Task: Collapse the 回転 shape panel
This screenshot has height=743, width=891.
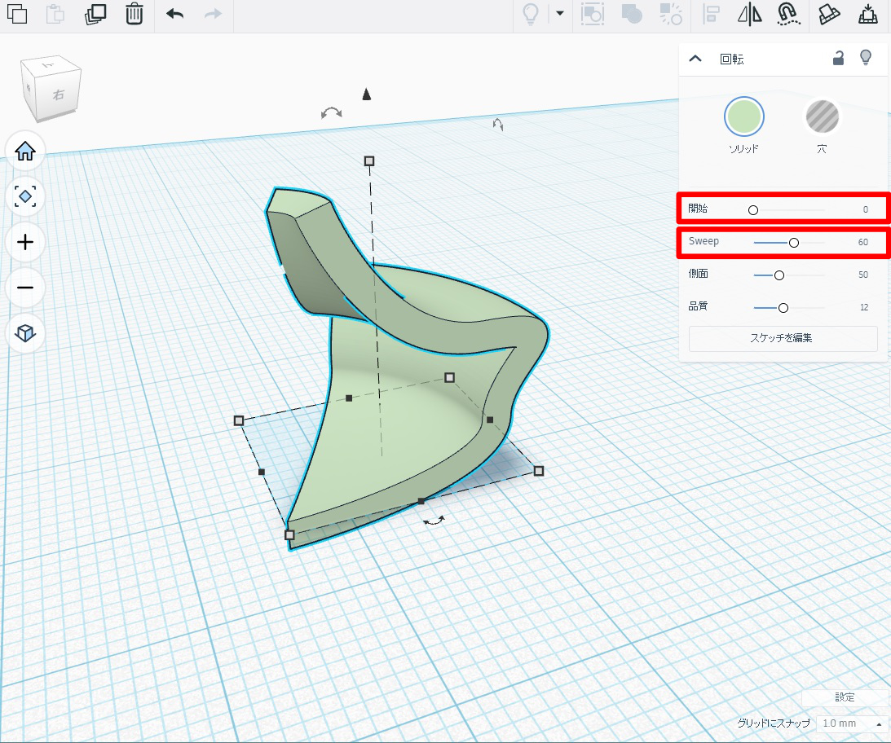Action: pos(695,58)
